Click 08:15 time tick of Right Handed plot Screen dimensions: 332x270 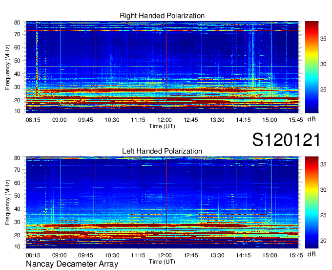(33, 120)
